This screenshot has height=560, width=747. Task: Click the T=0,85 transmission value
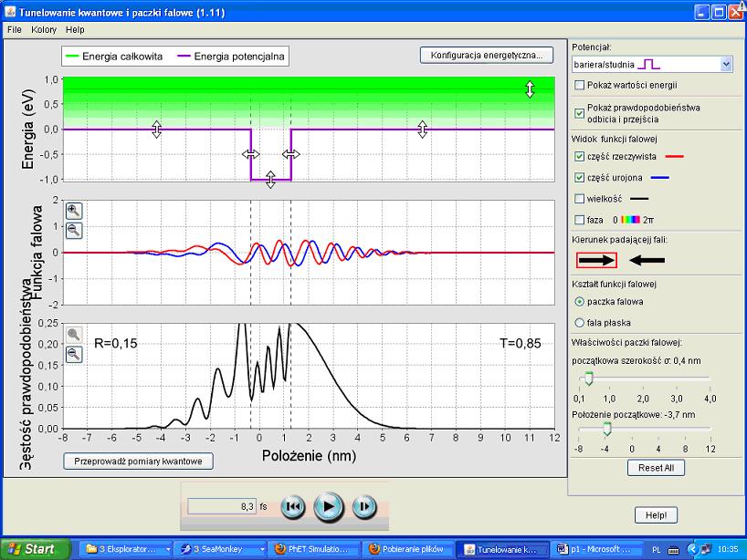point(521,343)
